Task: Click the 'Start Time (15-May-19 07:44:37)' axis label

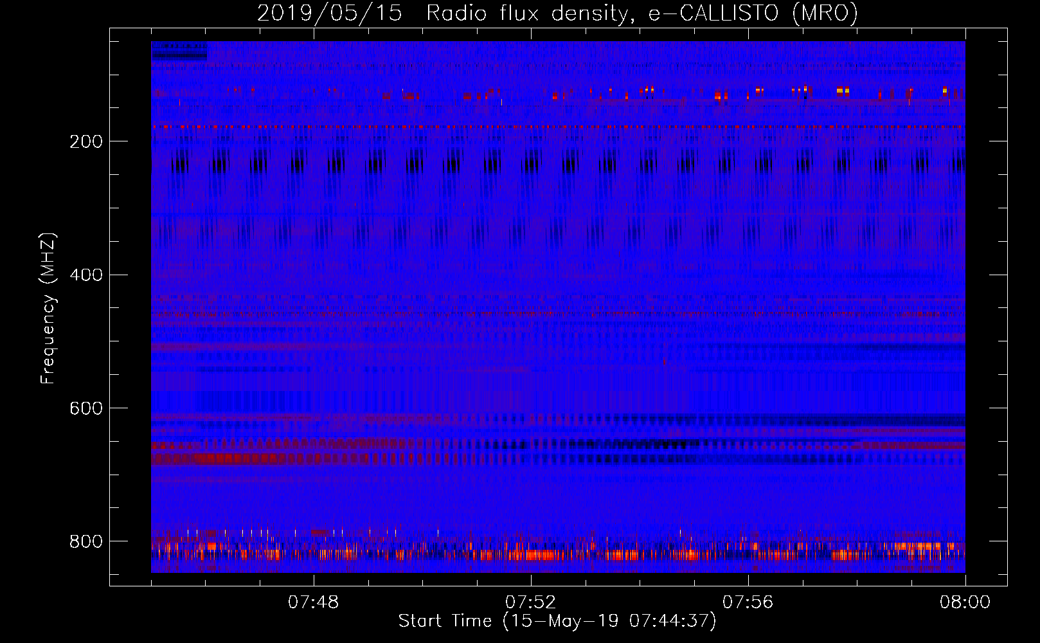Action: point(557,621)
